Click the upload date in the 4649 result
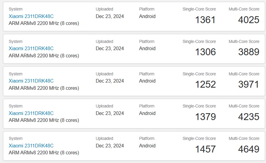The image size is (266, 163). click(x=110, y=146)
